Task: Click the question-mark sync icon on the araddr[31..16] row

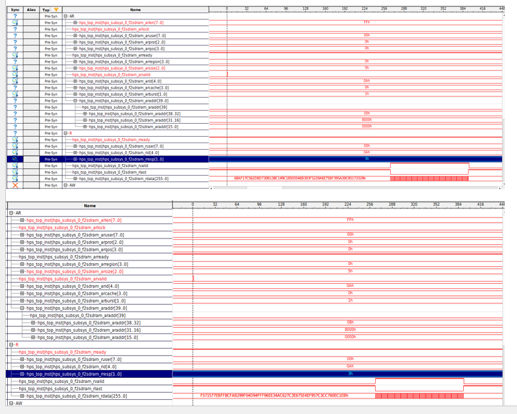Action: [x=15, y=121]
